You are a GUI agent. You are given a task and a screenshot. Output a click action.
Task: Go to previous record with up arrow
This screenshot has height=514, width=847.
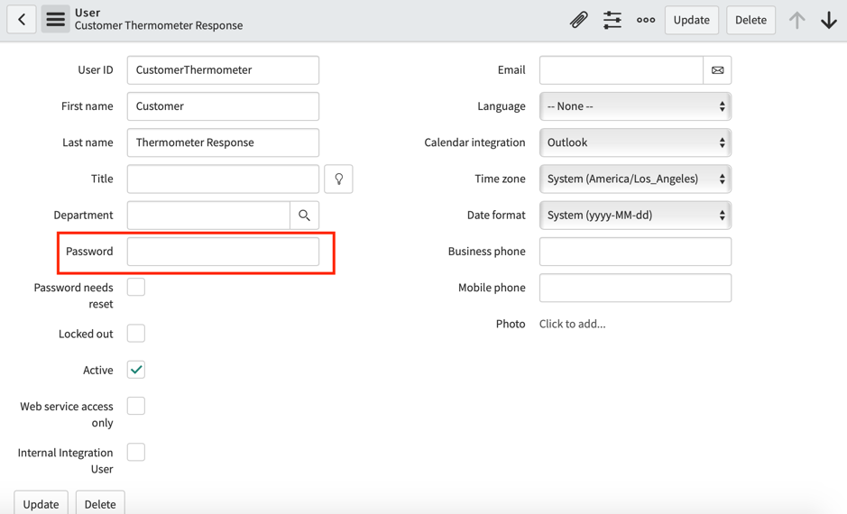click(x=796, y=20)
